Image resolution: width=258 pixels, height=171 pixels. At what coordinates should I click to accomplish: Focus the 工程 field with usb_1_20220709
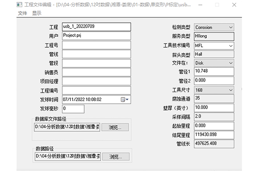[x=96, y=27]
